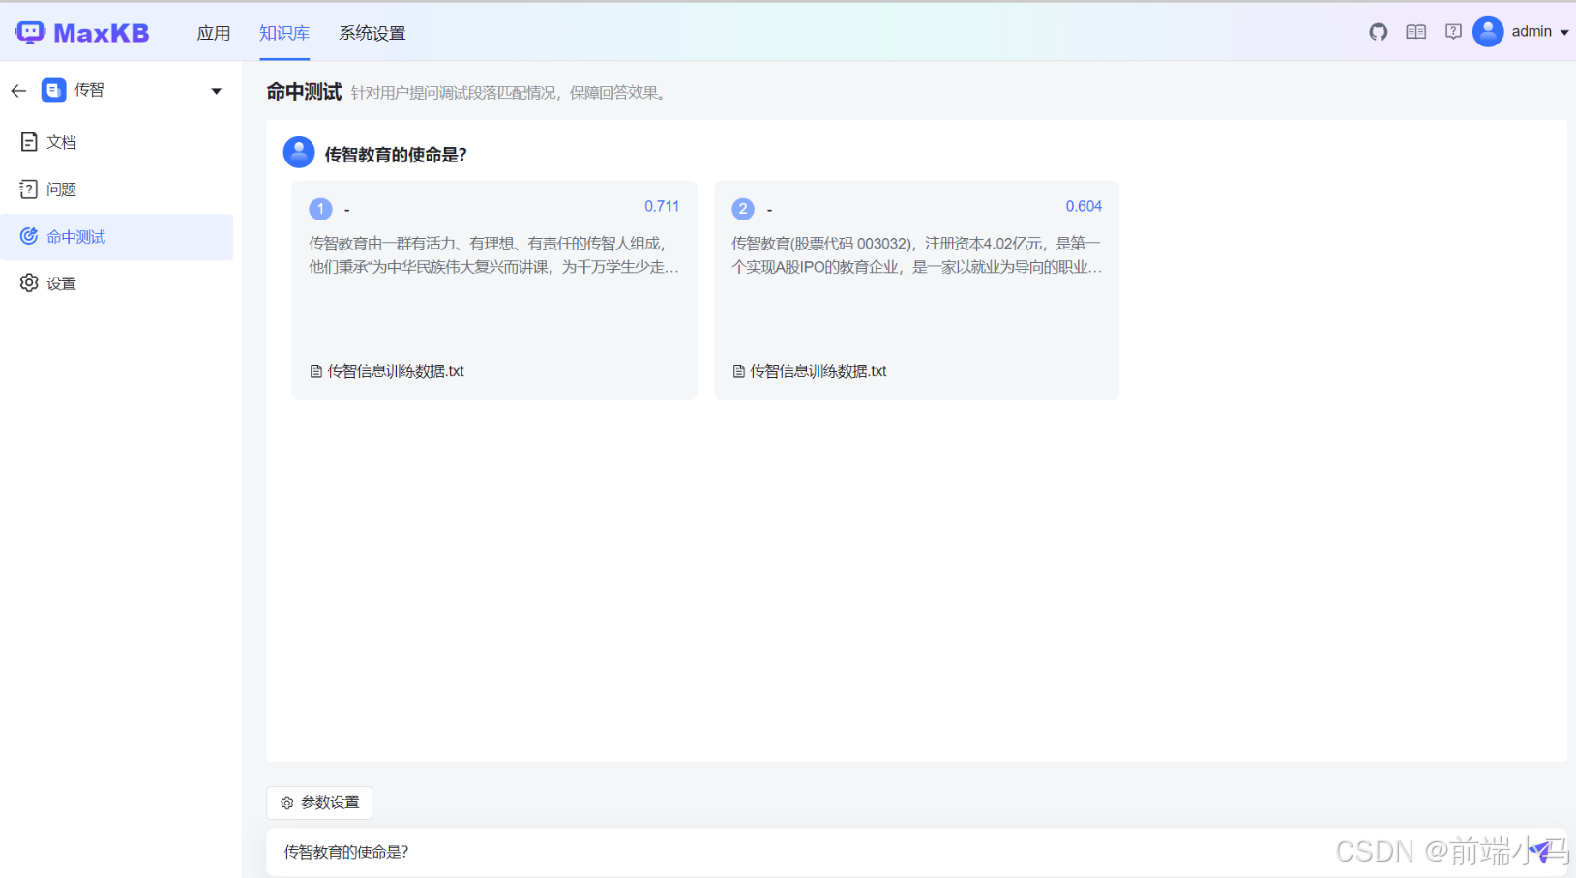Expand the 传智 knowledge base selector
This screenshot has width=1576, height=878.
216,91
